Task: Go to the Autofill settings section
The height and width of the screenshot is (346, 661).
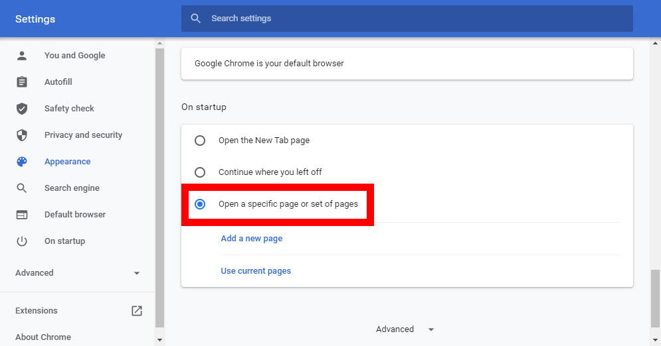Action: (58, 82)
